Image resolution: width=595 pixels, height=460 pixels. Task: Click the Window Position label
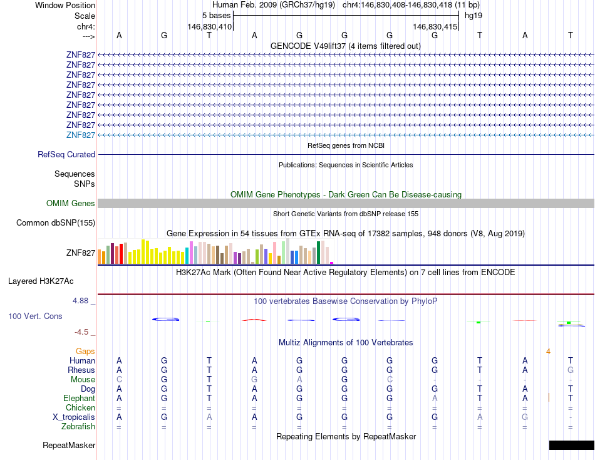[65, 5]
